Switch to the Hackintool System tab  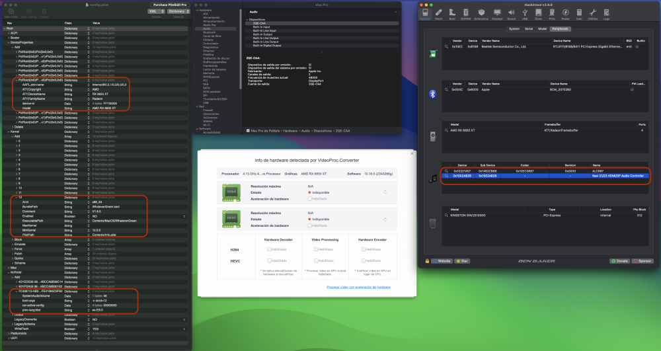[x=514, y=28]
